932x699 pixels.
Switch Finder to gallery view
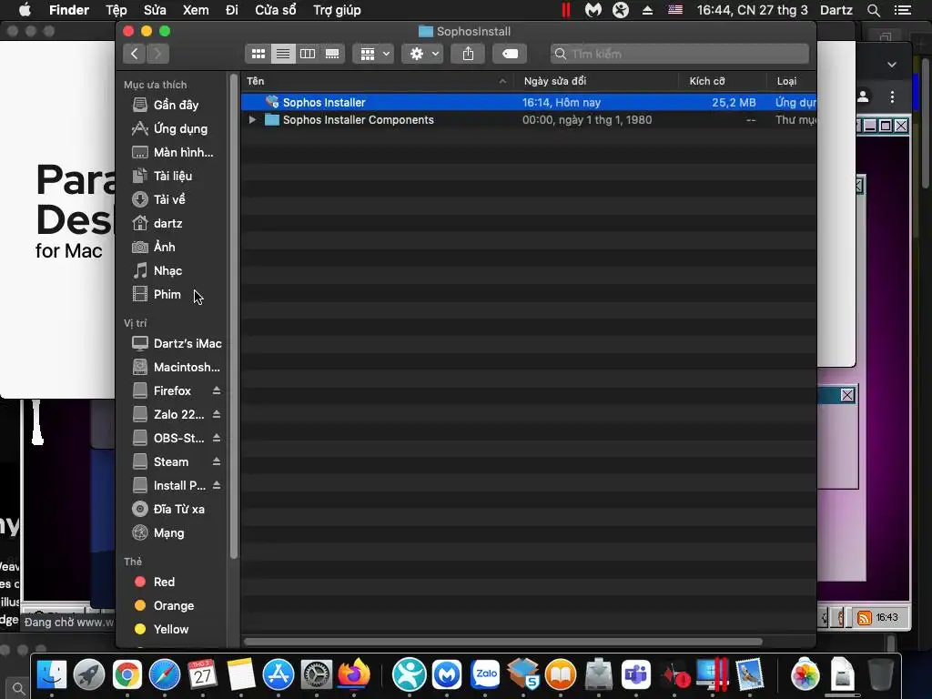pyautogui.click(x=331, y=54)
